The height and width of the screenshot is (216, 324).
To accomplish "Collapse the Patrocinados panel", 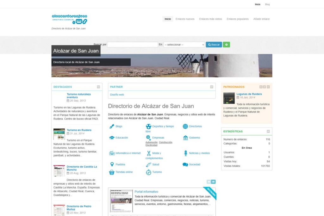I will [x=268, y=87].
